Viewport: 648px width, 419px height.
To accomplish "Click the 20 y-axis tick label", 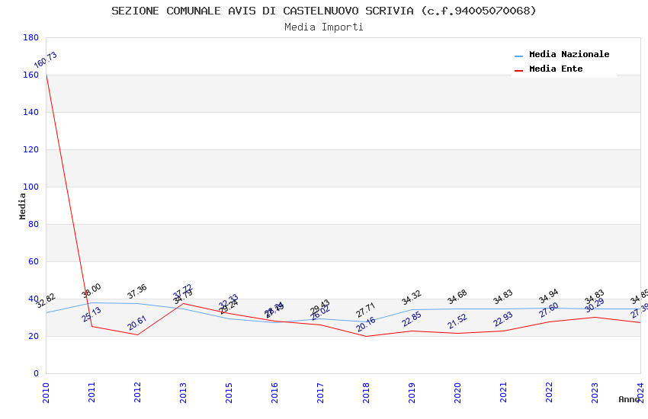I will pyautogui.click(x=33, y=336).
